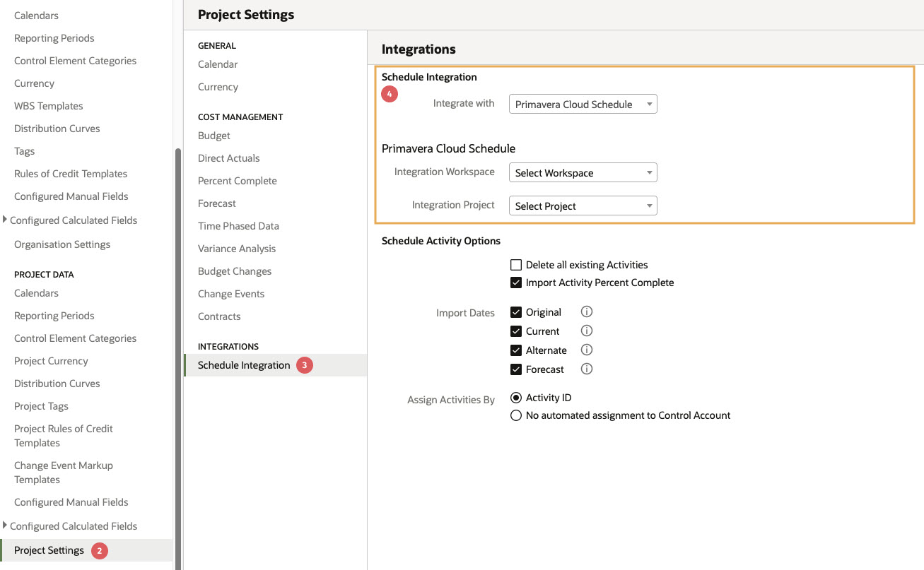Uncheck the Forecast import date checkbox
Image resolution: width=924 pixels, height=570 pixels.
(x=516, y=369)
